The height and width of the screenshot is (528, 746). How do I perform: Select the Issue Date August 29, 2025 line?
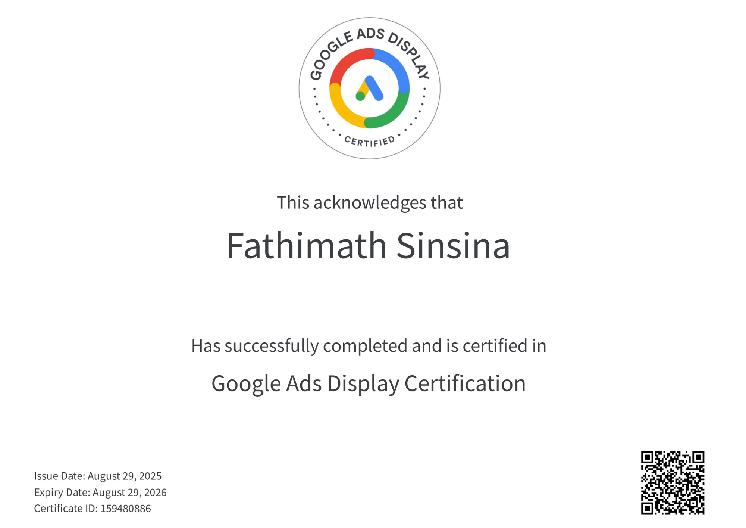(x=98, y=476)
